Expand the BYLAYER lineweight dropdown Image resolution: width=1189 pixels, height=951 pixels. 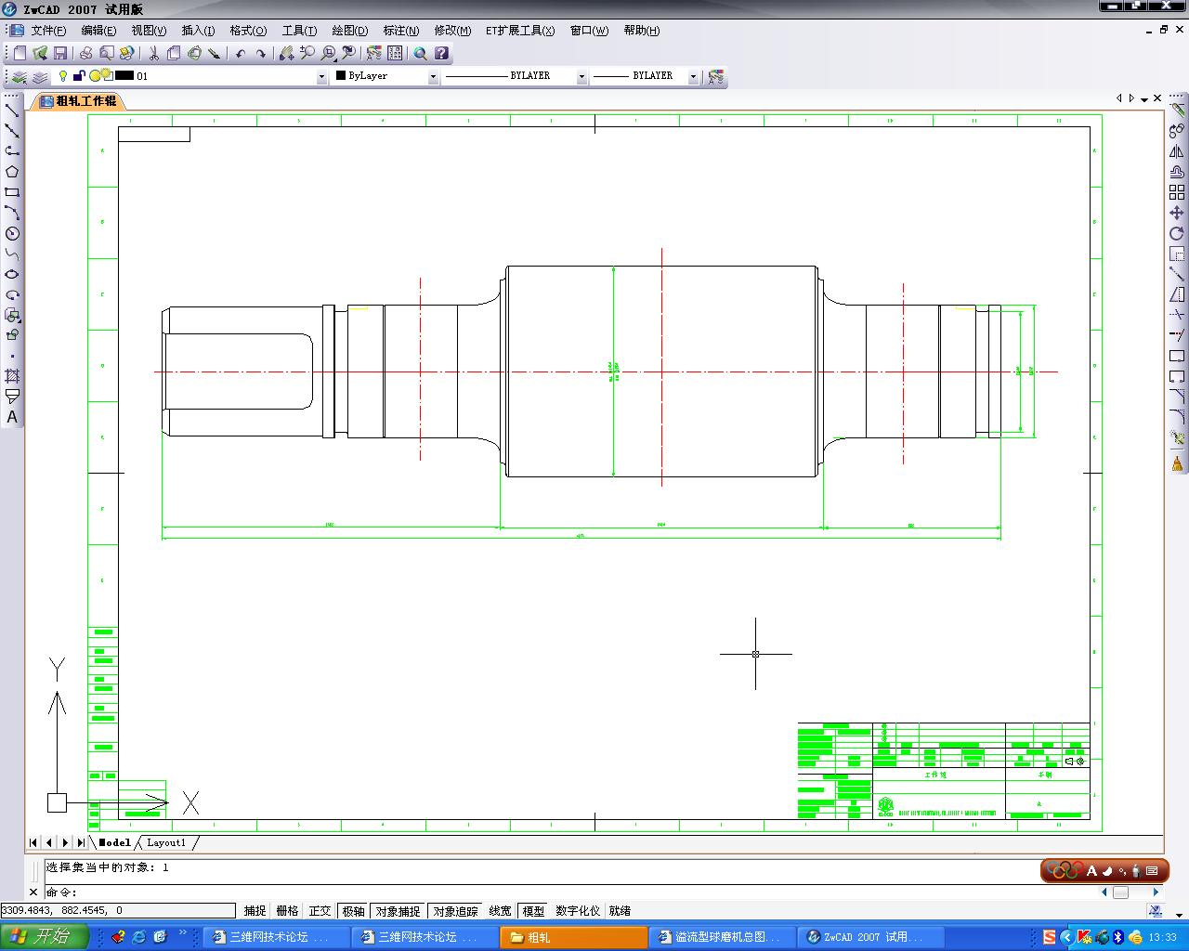tap(693, 76)
